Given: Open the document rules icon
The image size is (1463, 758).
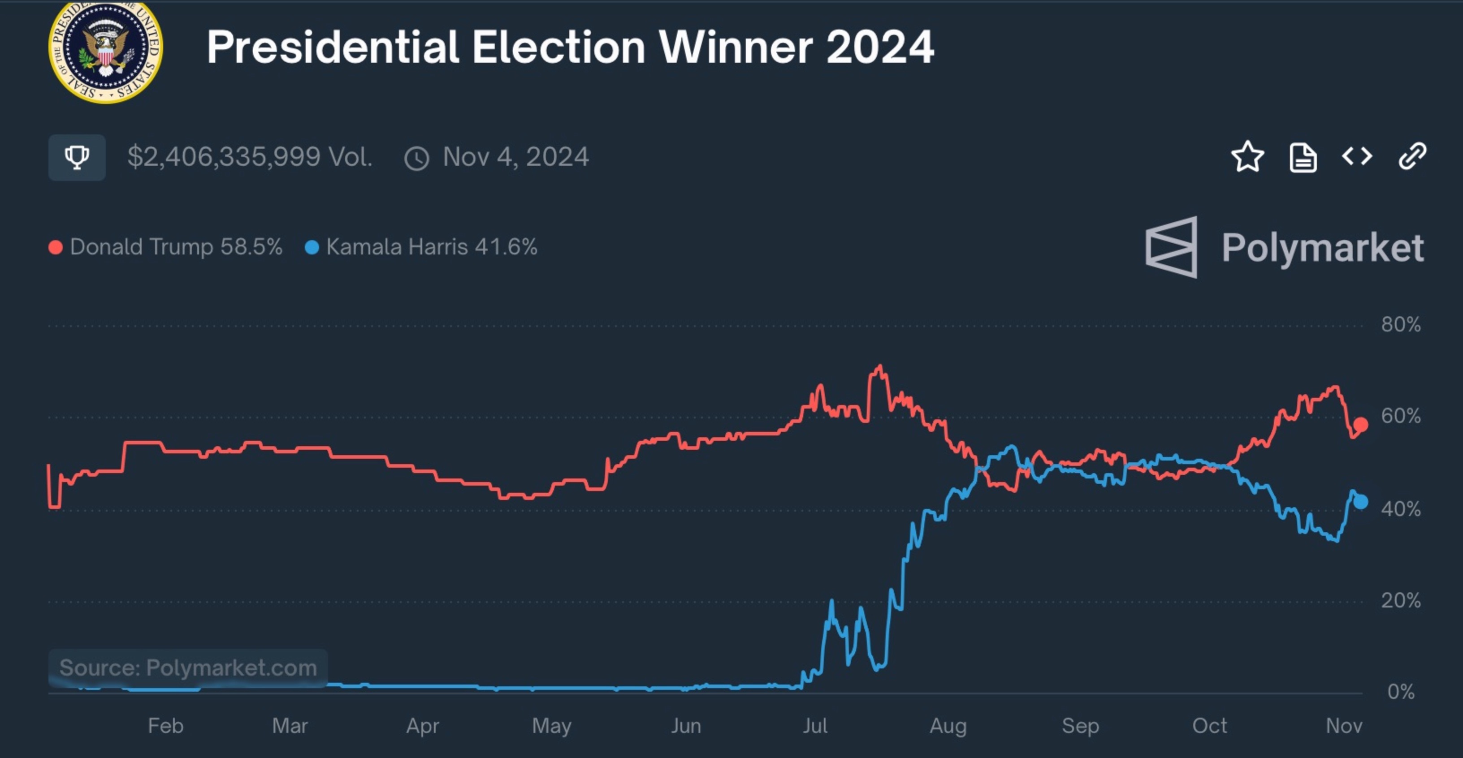Looking at the screenshot, I should pos(1303,157).
